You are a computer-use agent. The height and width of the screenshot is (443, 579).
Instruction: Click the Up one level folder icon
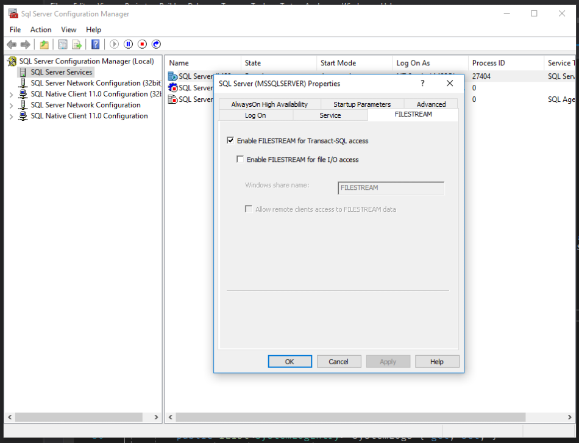[x=44, y=45]
